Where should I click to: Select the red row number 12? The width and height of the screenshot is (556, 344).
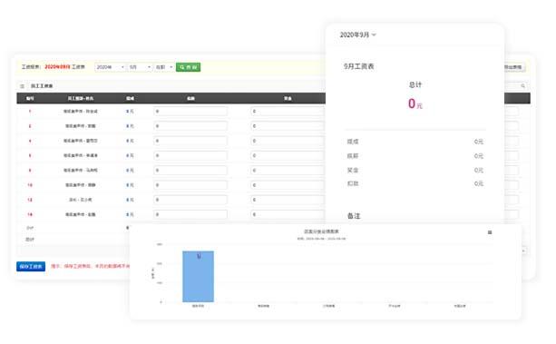pos(30,200)
